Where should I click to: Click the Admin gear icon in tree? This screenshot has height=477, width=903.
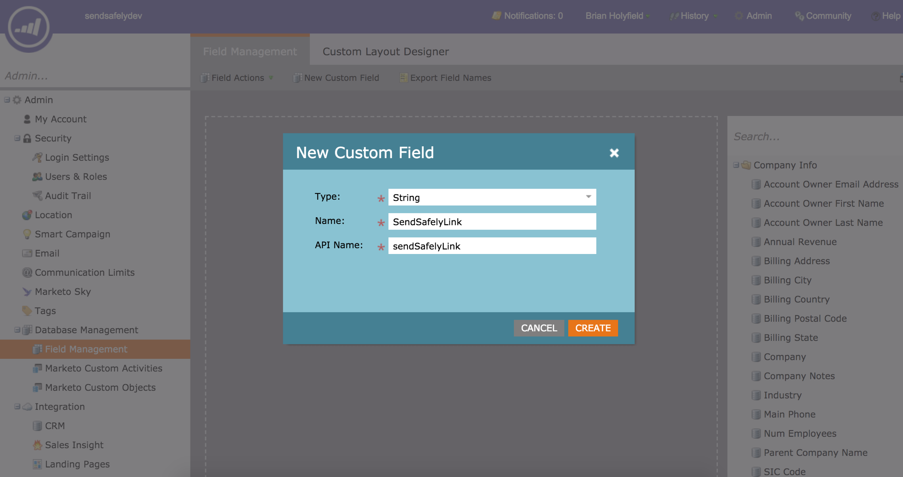point(17,100)
